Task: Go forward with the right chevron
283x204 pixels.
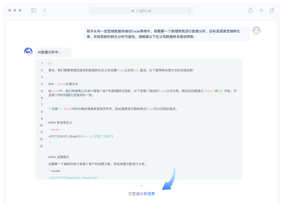Action: [52, 10]
